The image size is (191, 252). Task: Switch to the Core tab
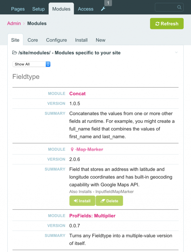(x=33, y=40)
